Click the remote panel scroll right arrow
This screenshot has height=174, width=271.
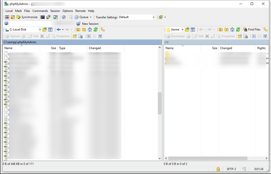(266, 158)
